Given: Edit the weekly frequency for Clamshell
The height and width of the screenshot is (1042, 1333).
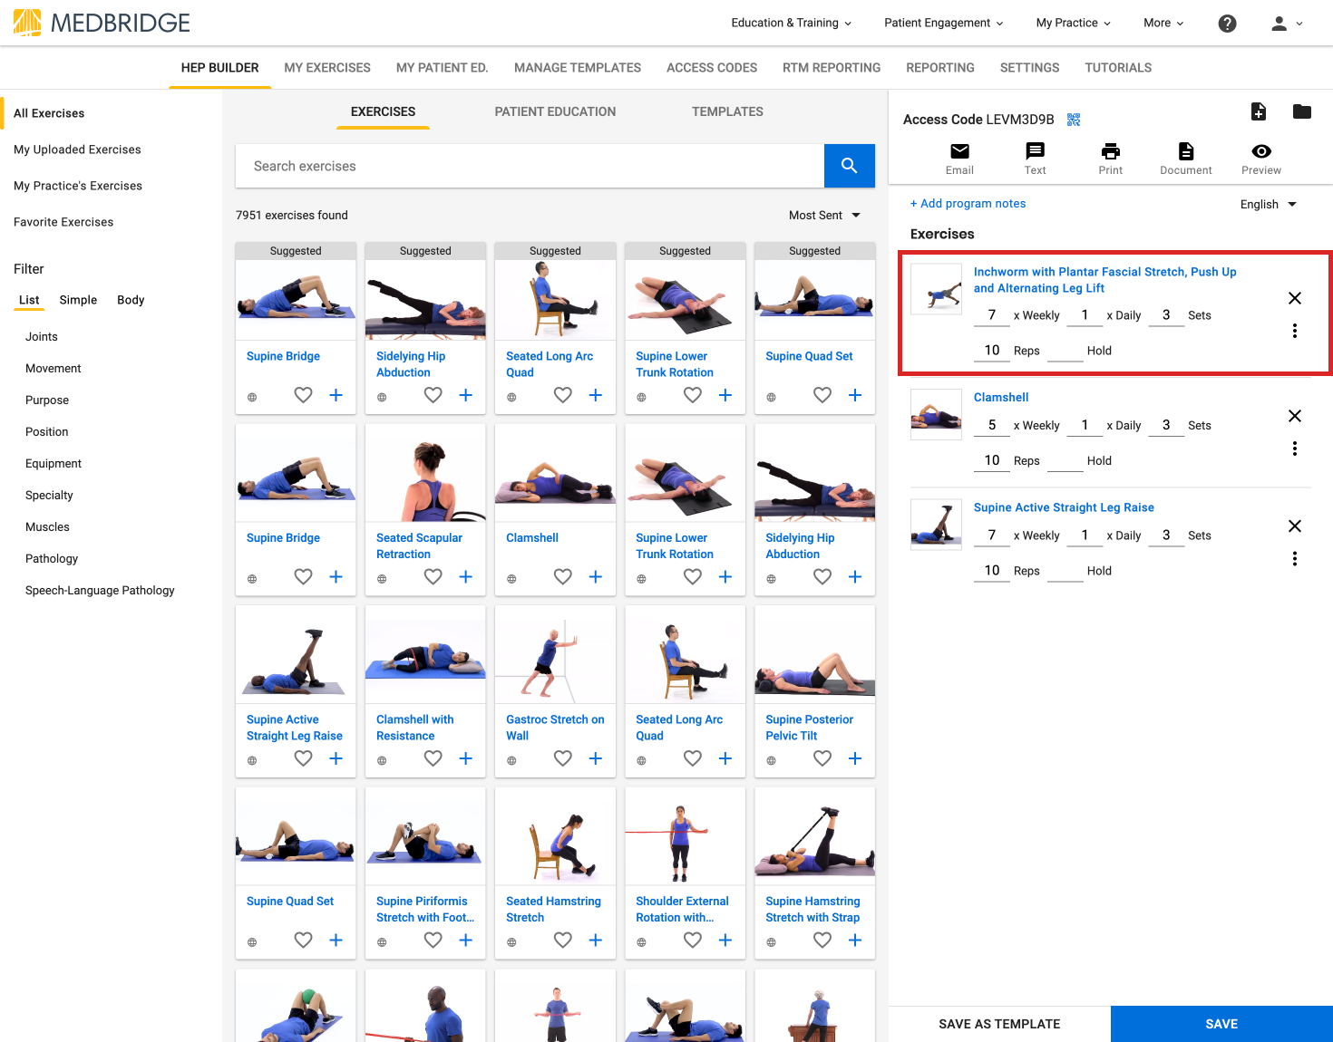Looking at the screenshot, I should 992,426.
